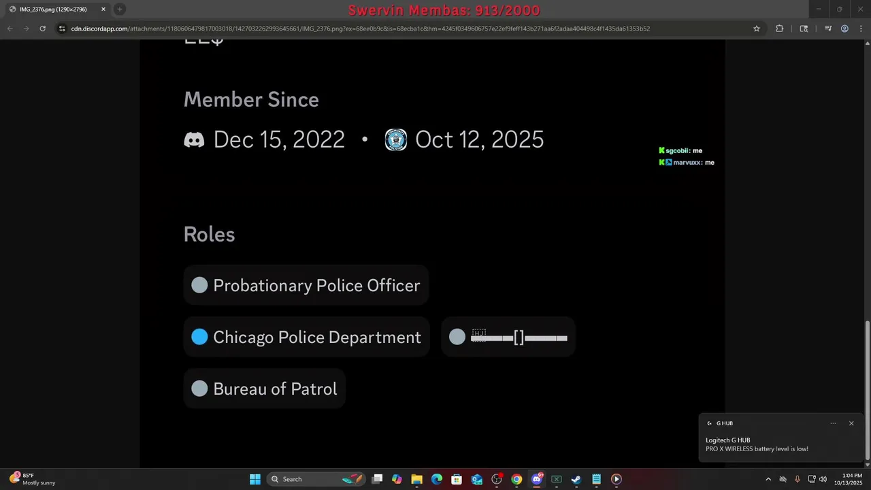The height and width of the screenshot is (490, 871).
Task: Open weather widget showing 85°F
Action: [x=33, y=479]
